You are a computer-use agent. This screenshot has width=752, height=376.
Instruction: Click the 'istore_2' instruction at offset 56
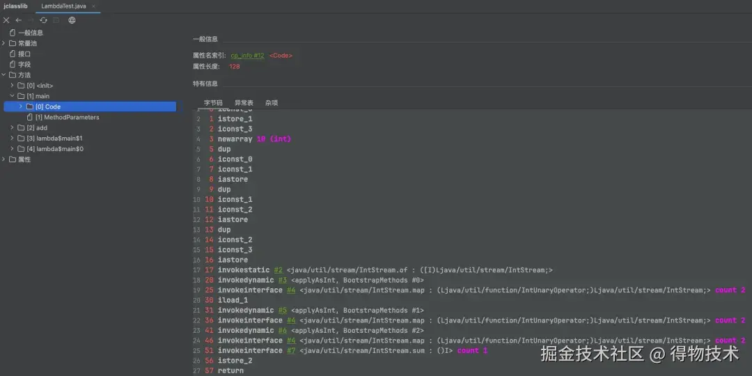(235, 361)
